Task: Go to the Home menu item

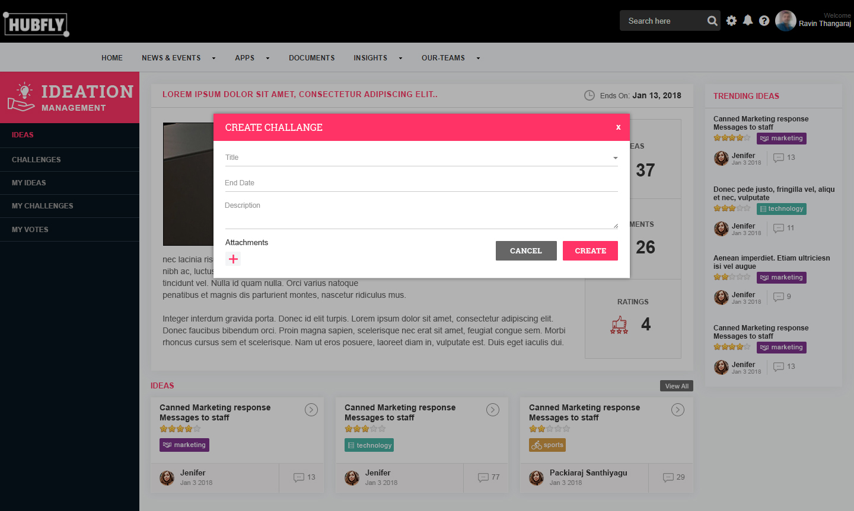Action: tap(112, 58)
